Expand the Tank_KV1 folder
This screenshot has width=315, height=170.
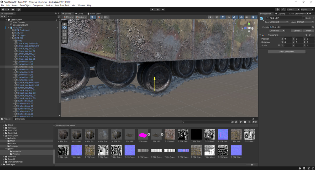tap(4, 130)
